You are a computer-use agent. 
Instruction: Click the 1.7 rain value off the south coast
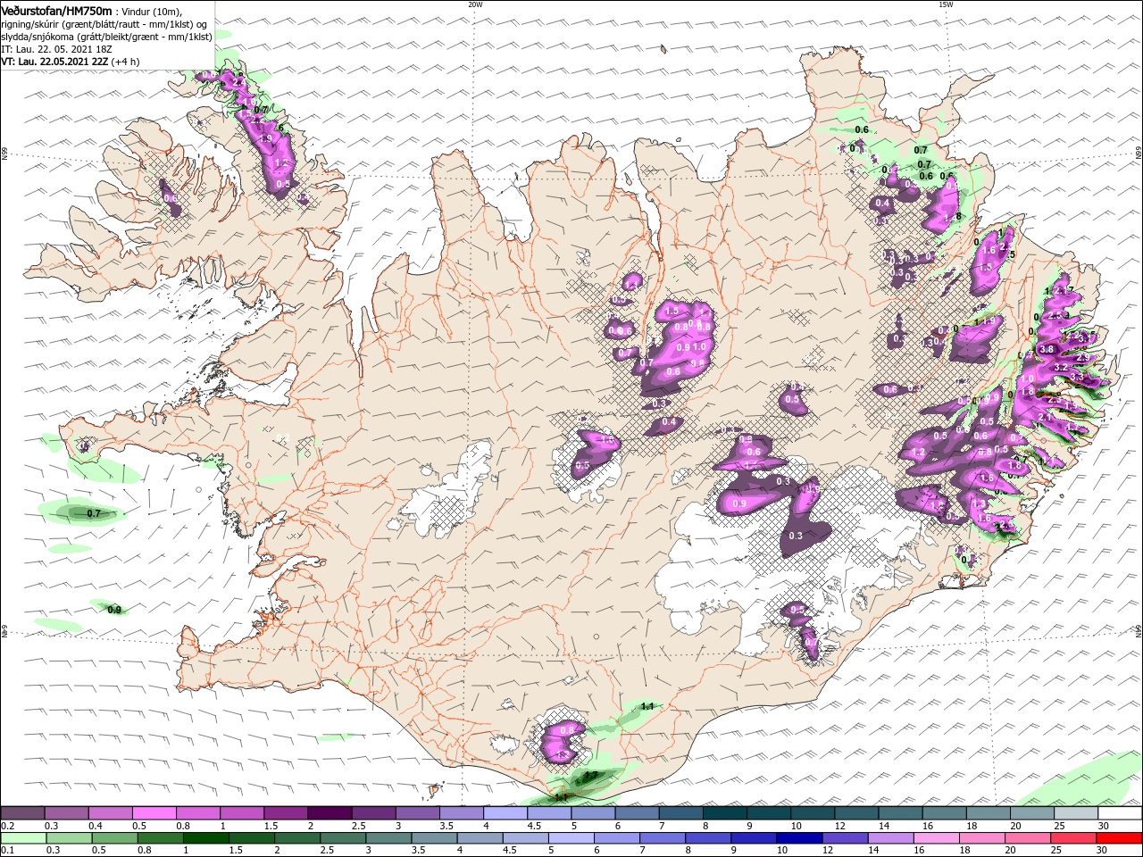pyautogui.click(x=590, y=776)
